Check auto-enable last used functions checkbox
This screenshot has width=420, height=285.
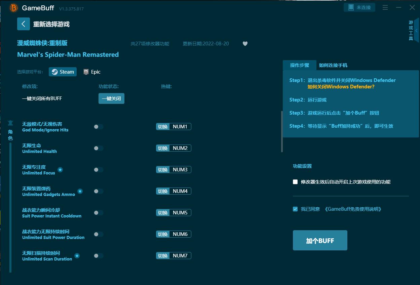tap(295, 182)
